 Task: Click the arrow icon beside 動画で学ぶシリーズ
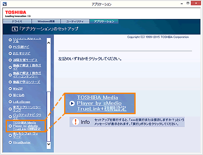tap(10, 82)
